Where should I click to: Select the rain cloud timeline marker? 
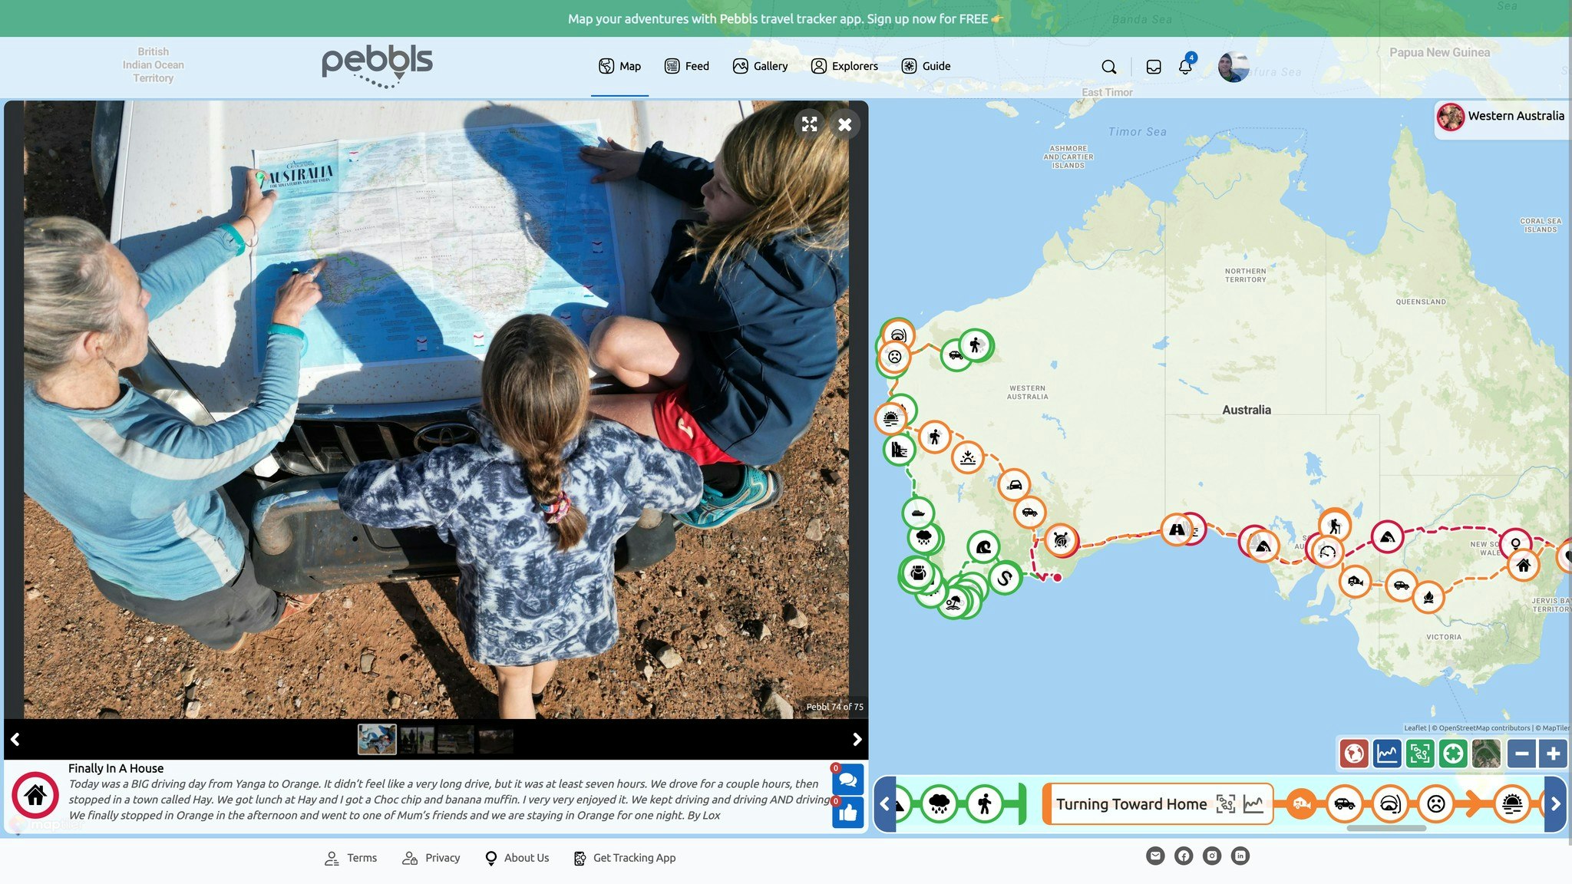[939, 804]
